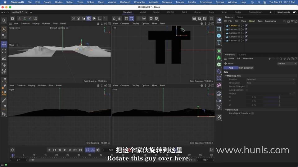
Task: Add a Light object from the palette
Action: tap(219, 107)
